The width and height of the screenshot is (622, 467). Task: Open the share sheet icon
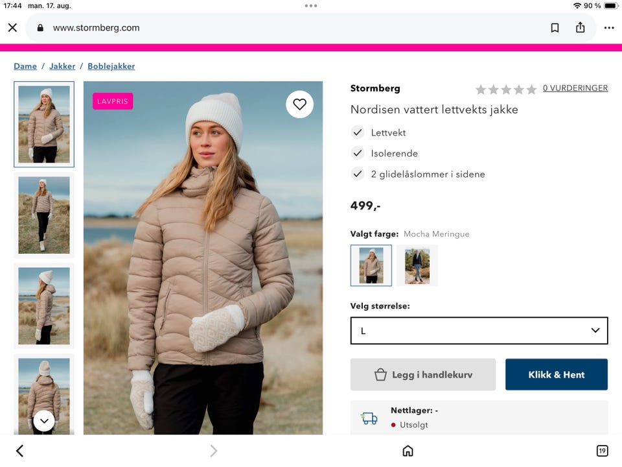(581, 27)
